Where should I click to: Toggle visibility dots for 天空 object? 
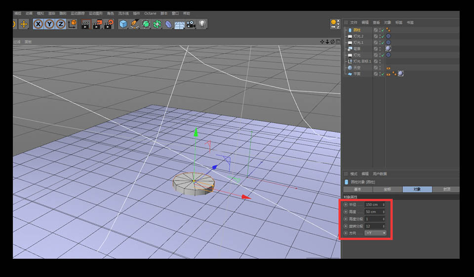380,68
